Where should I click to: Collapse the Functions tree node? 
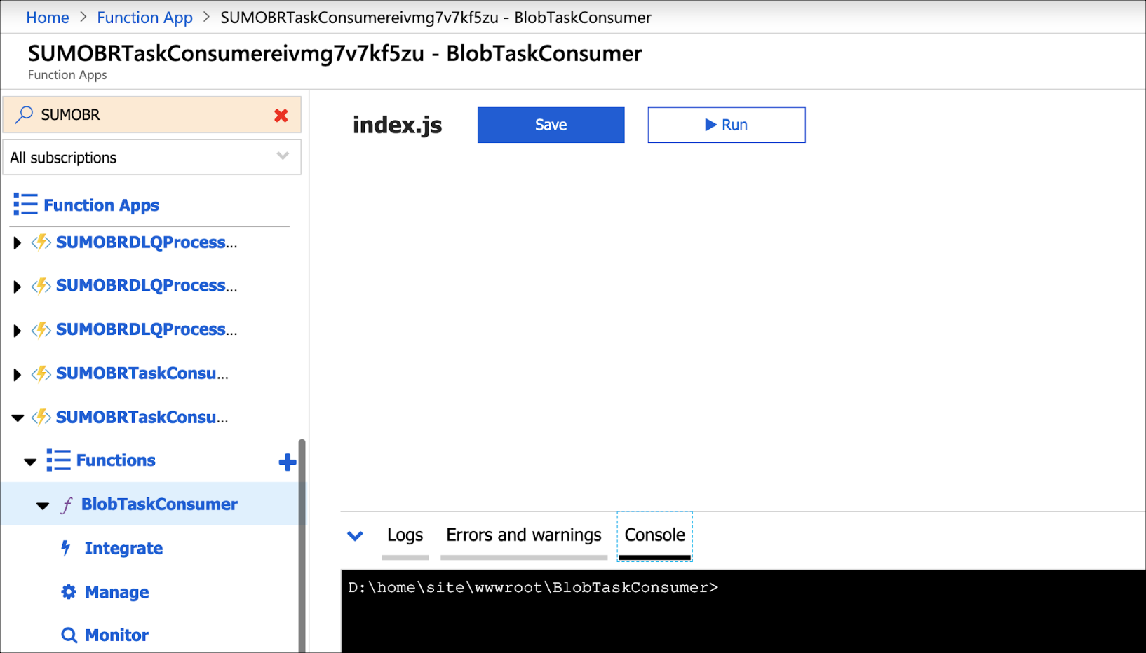pyautogui.click(x=30, y=462)
